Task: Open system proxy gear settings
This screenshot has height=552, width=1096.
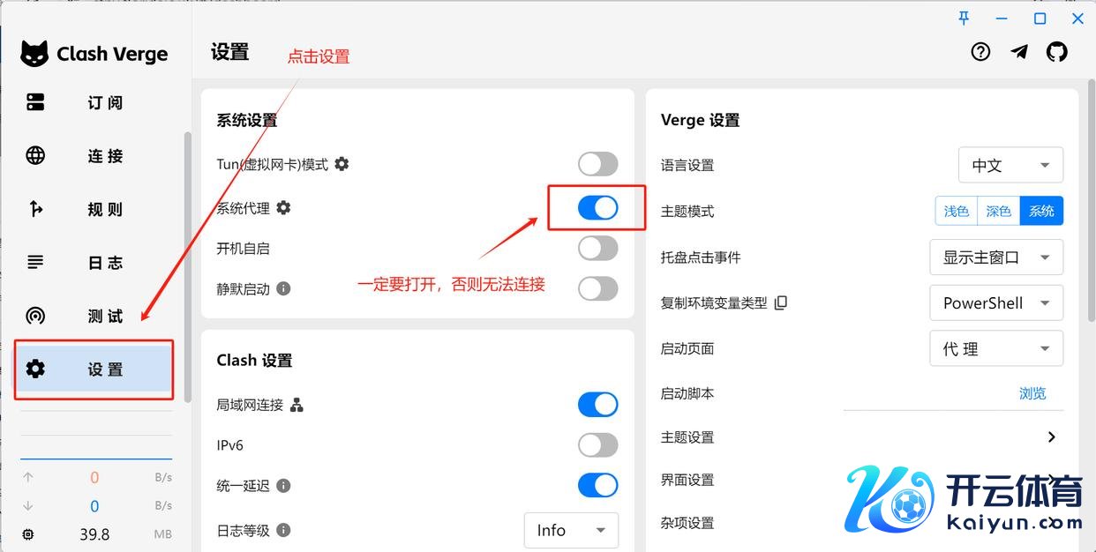Action: pyautogui.click(x=283, y=207)
